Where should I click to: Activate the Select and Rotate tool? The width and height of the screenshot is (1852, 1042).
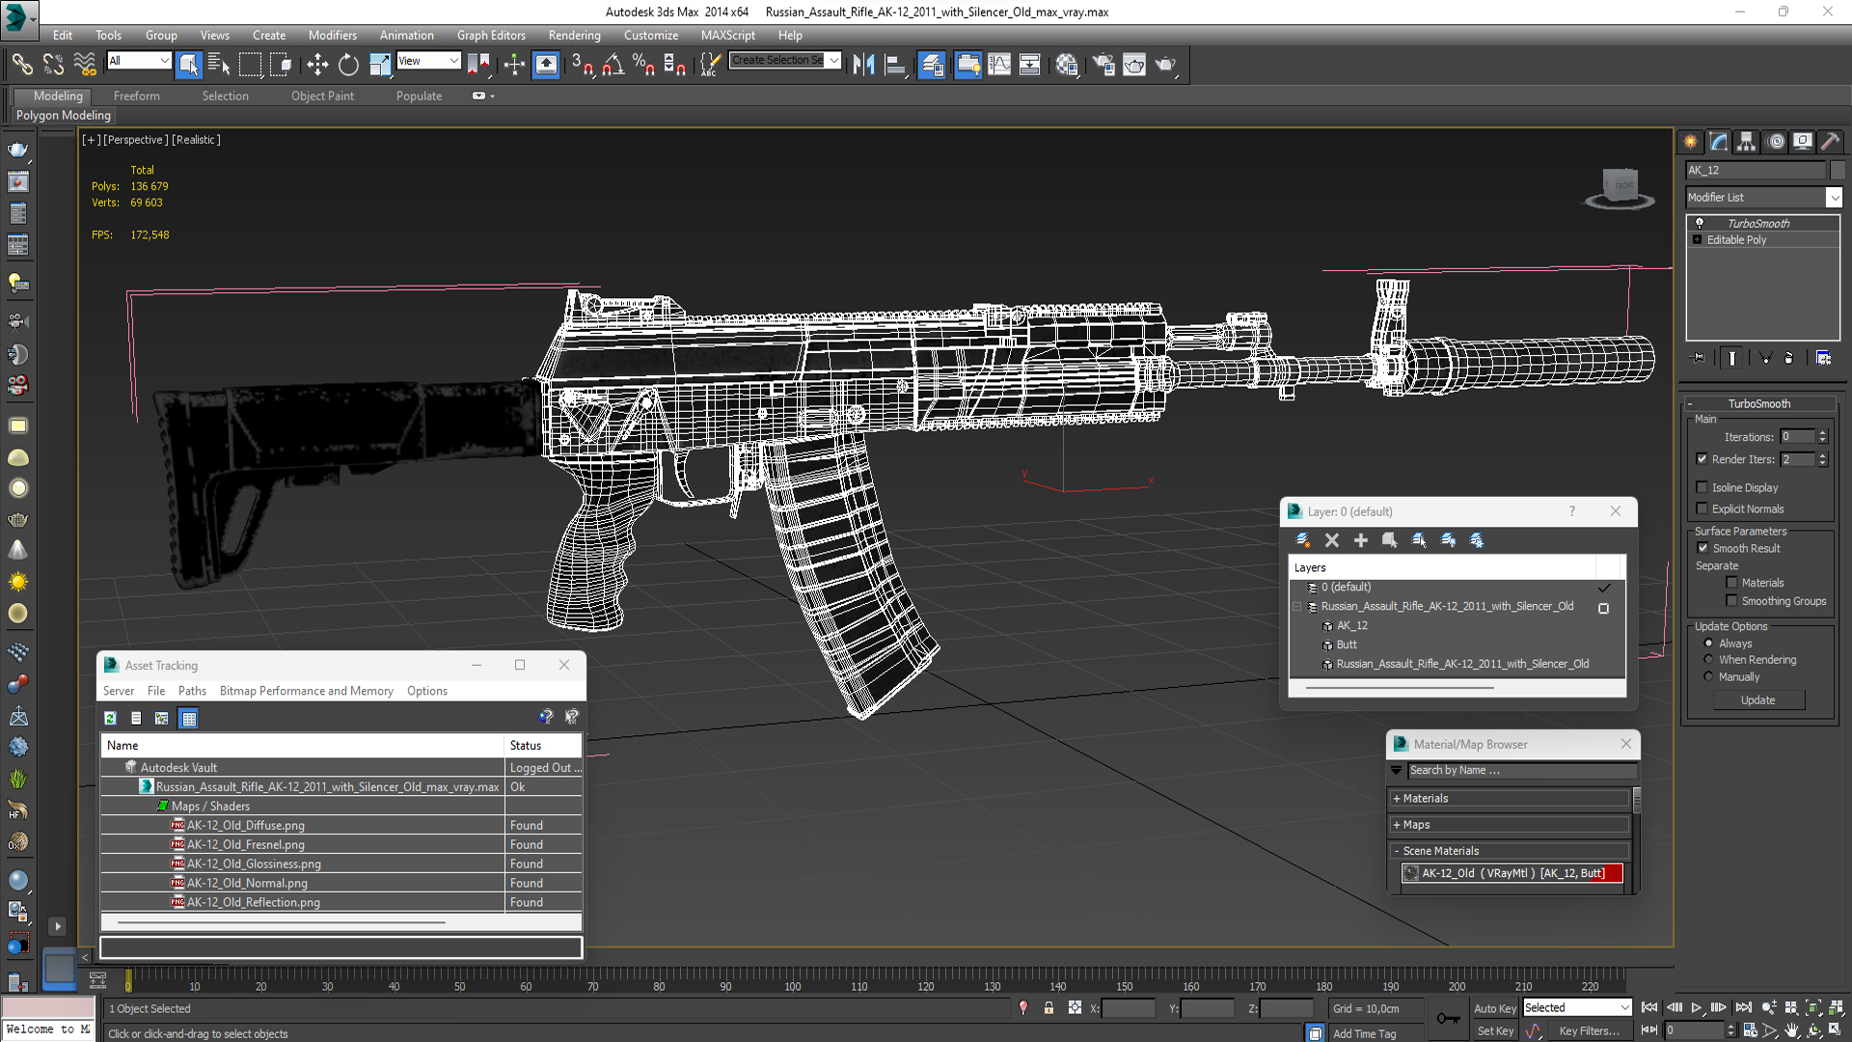pos(348,65)
